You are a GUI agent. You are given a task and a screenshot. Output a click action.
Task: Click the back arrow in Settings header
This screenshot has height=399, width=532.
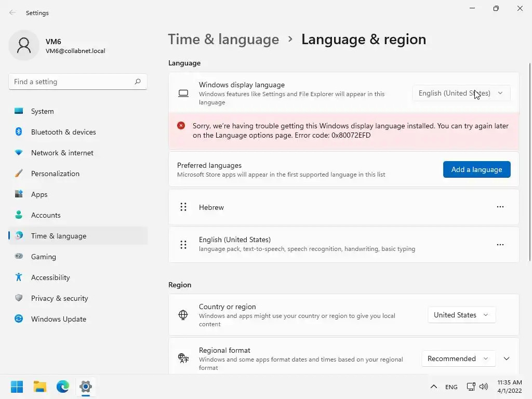(x=12, y=12)
